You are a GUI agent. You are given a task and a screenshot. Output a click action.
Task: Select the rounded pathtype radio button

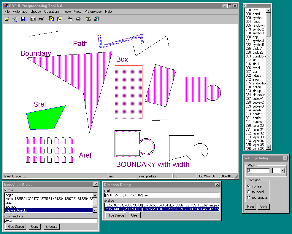click(x=249, y=192)
